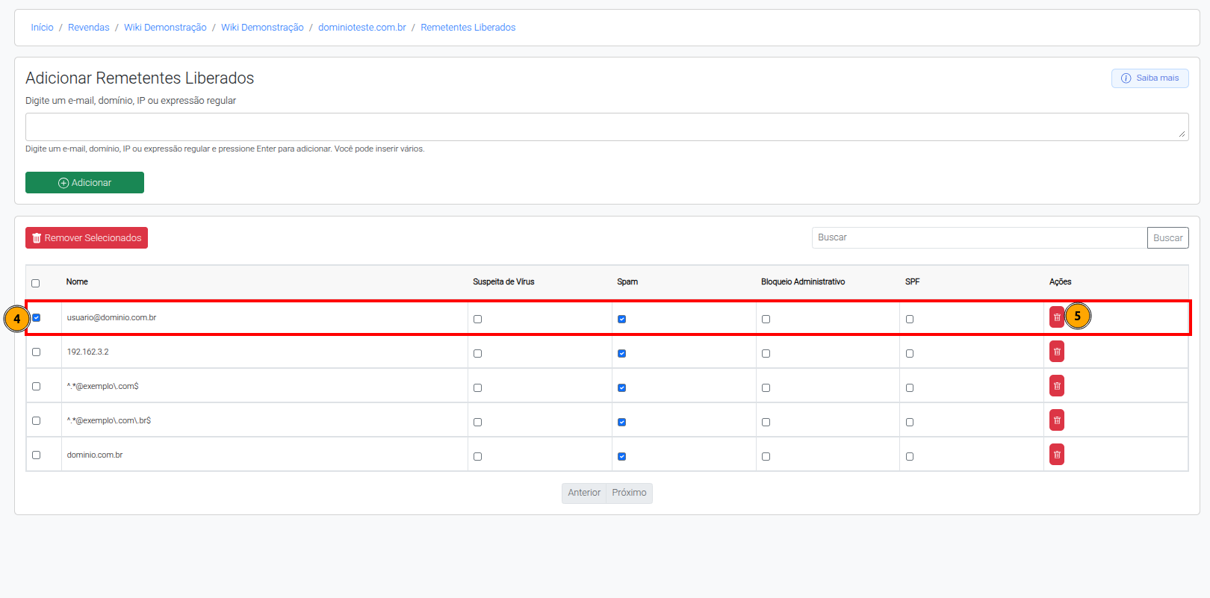Click the Adicionar Remetentes Liberados heading
Image resolution: width=1210 pixels, height=598 pixels.
[x=140, y=78]
